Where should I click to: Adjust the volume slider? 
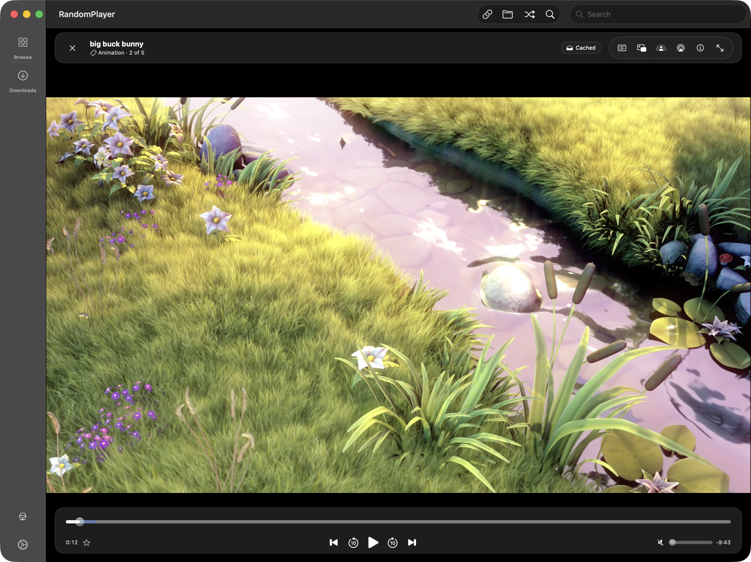691,543
